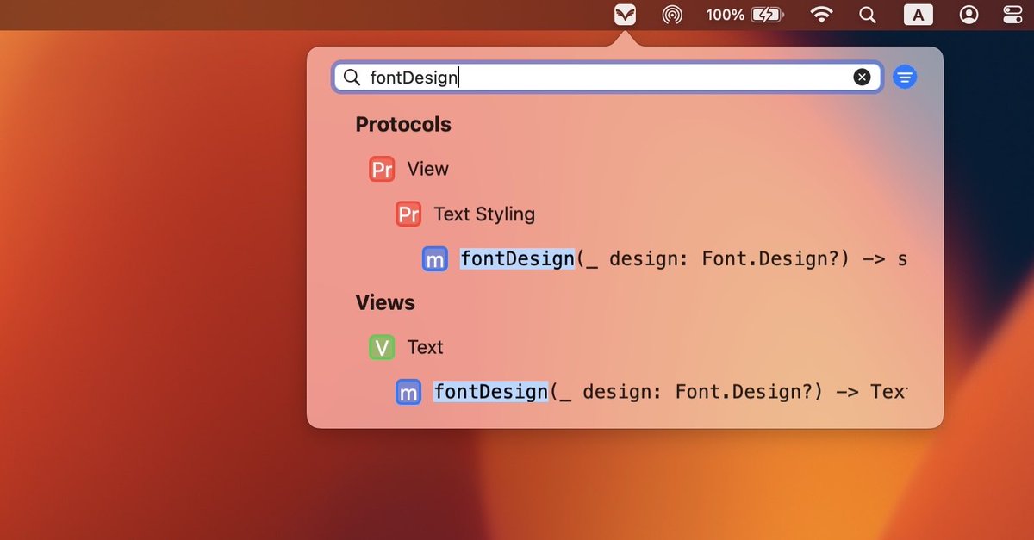Clear the fontDesign search text
Screen dimensions: 1034x540
pyautogui.click(x=862, y=78)
